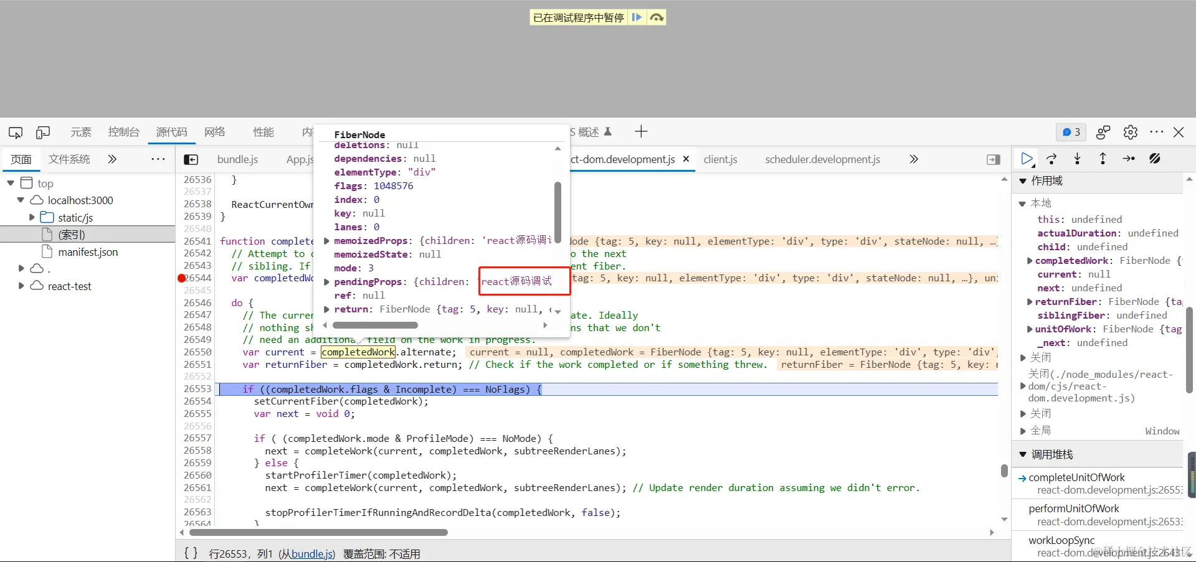Resume script execution in paused overlay
The image size is (1196, 562).
click(637, 17)
